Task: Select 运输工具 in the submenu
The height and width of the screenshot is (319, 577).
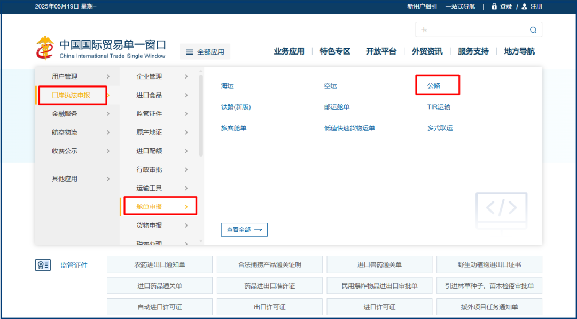Action: 149,188
